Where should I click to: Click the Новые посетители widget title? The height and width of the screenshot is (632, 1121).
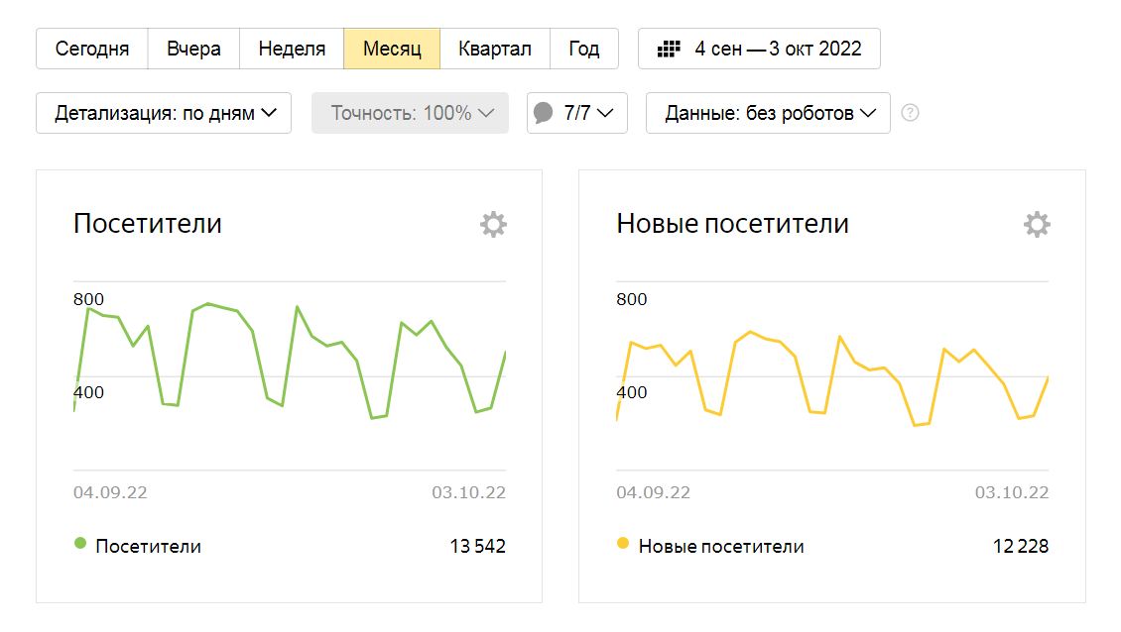coord(732,224)
